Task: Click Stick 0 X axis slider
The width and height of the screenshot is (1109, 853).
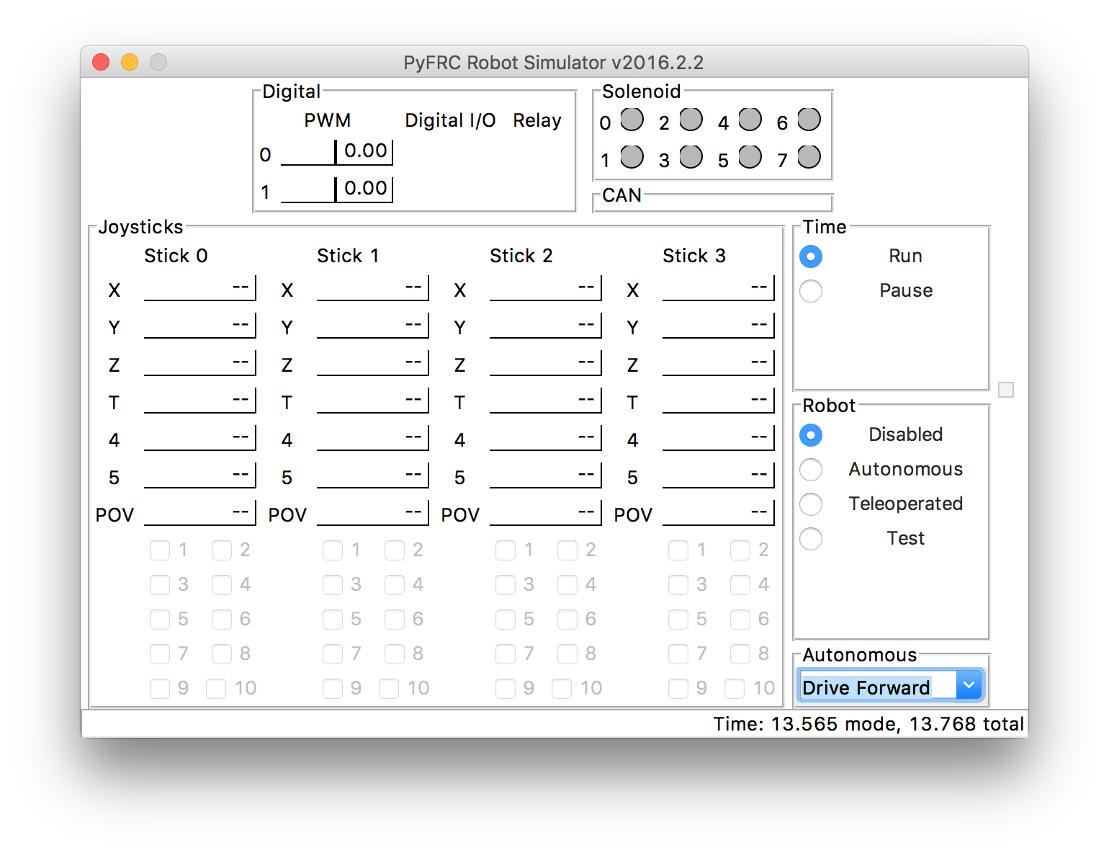Action: point(200,288)
